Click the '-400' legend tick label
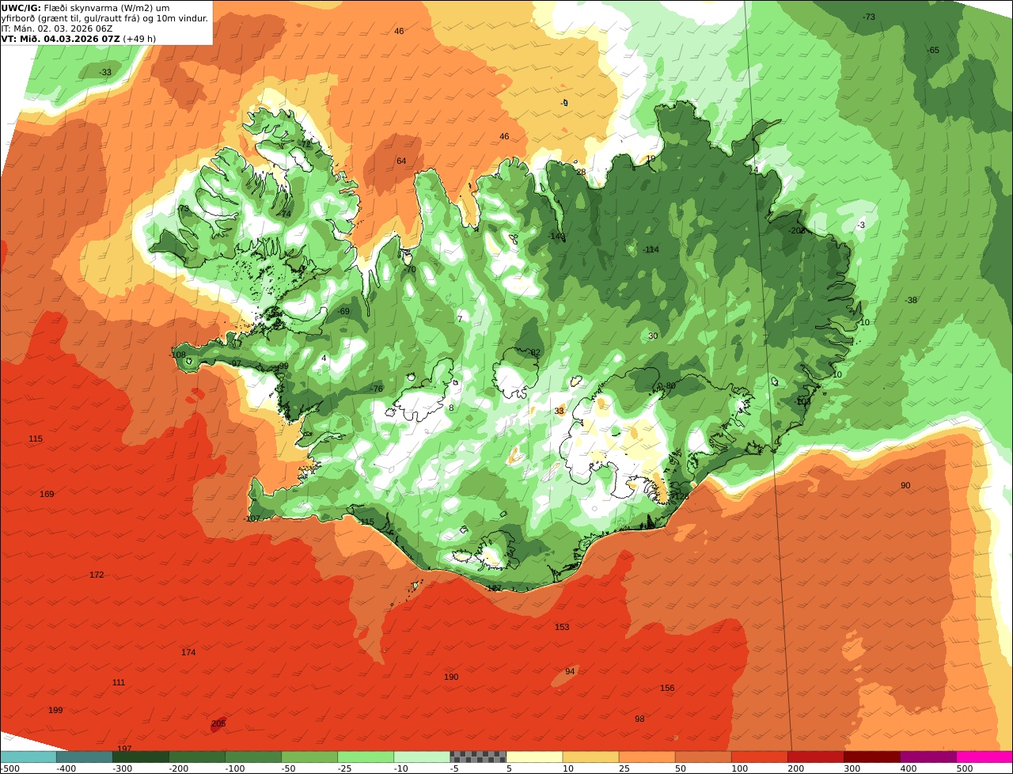The width and height of the screenshot is (1013, 774). pyautogui.click(x=66, y=768)
